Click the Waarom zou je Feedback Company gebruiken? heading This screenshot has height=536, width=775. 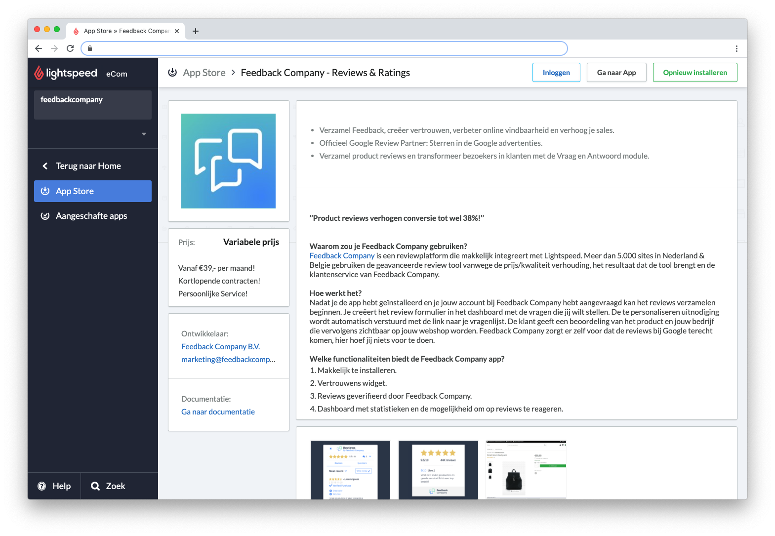pyautogui.click(x=388, y=247)
